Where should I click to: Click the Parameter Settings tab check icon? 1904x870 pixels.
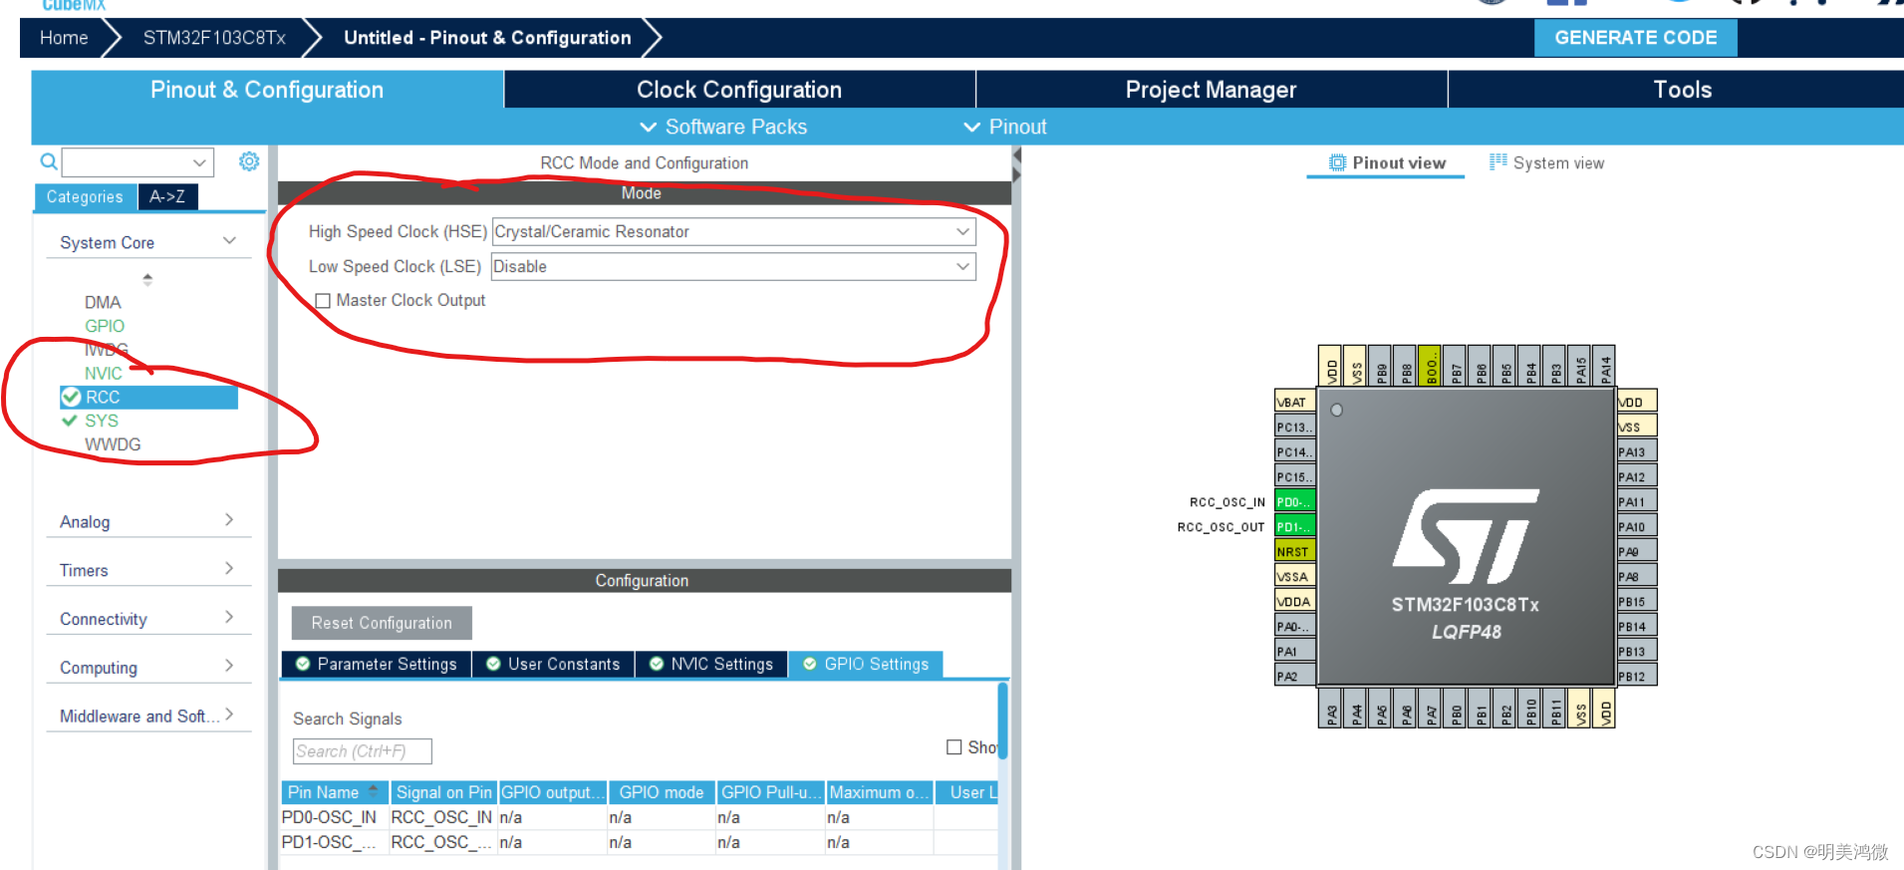pos(303,664)
